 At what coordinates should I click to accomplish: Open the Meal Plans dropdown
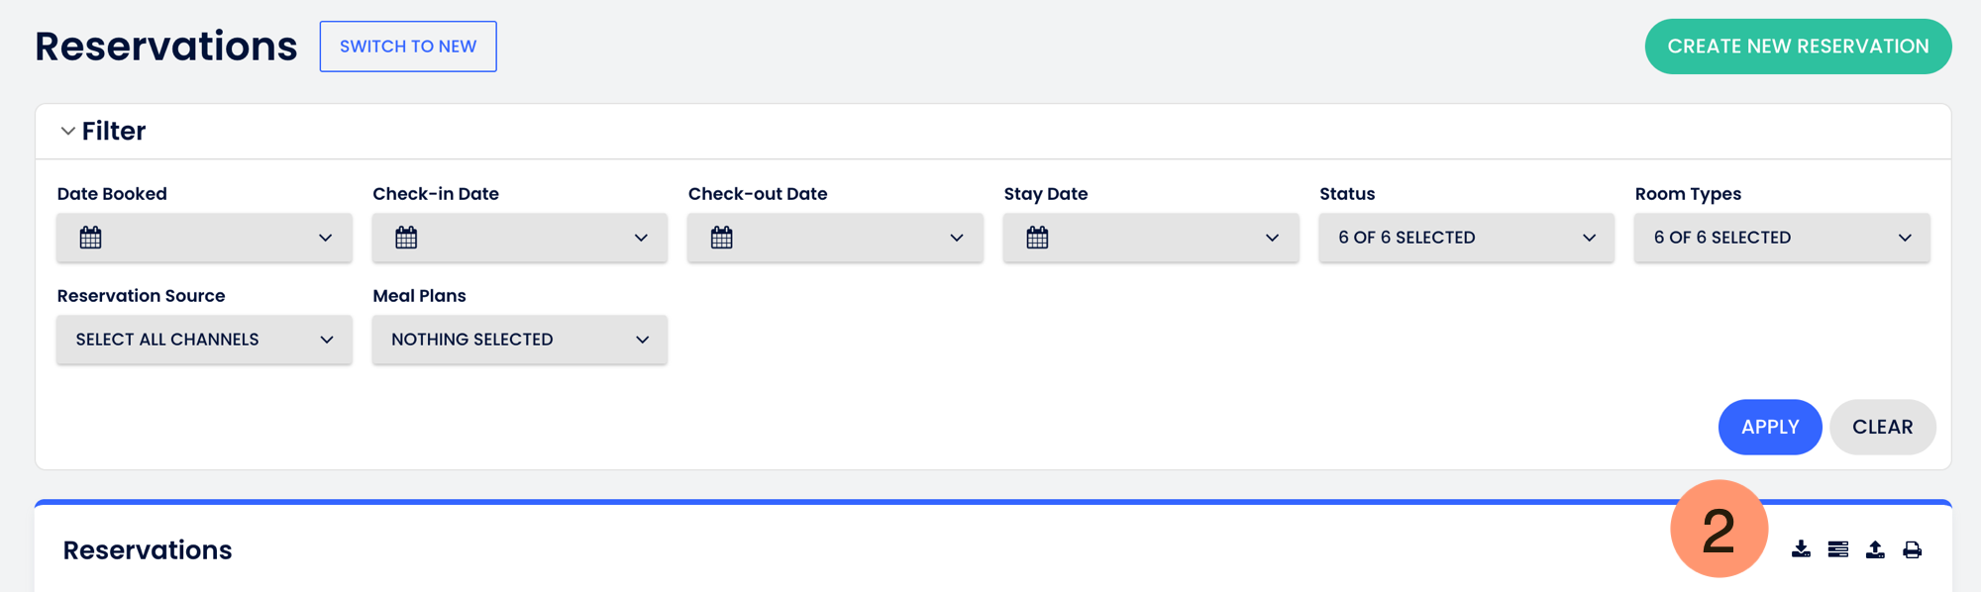(x=519, y=340)
